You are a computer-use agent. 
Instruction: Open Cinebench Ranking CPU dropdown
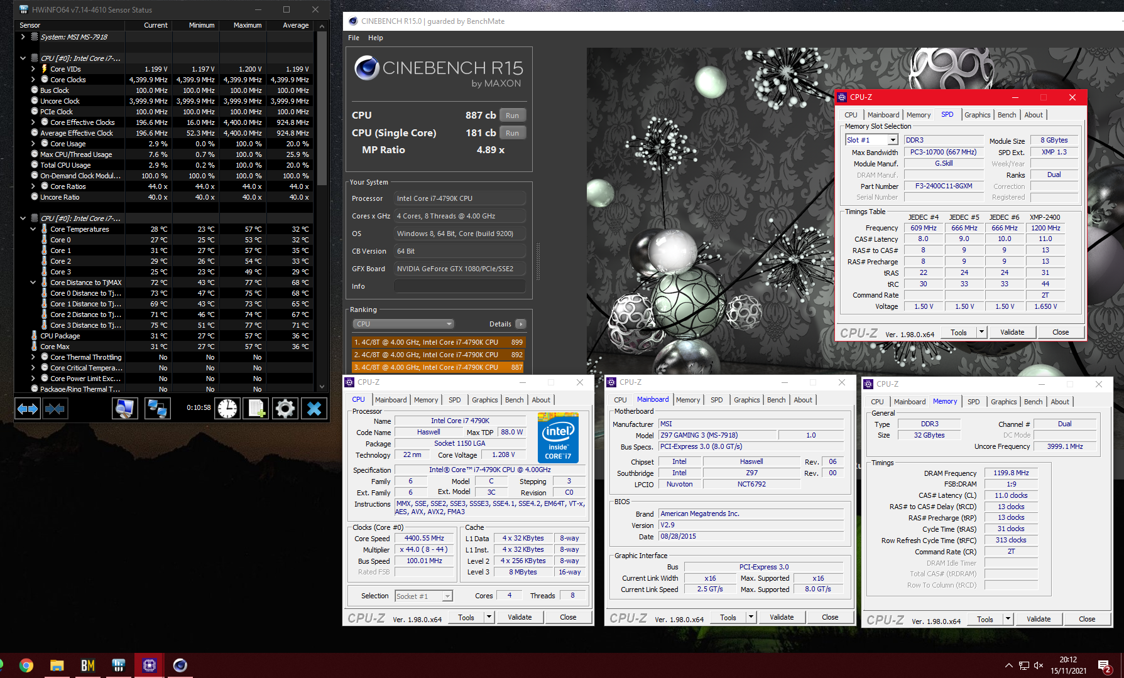pos(403,324)
